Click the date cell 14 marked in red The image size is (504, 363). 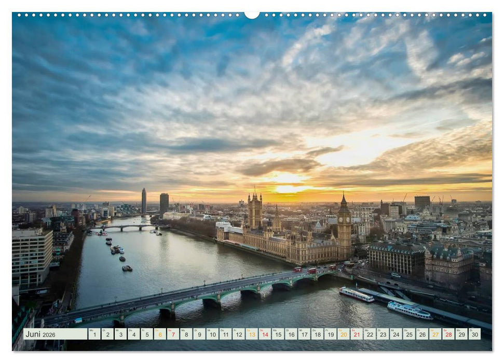click(x=265, y=334)
